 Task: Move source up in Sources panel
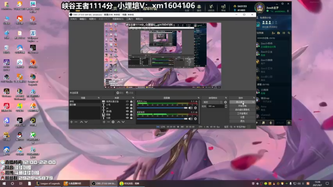tap(119, 122)
